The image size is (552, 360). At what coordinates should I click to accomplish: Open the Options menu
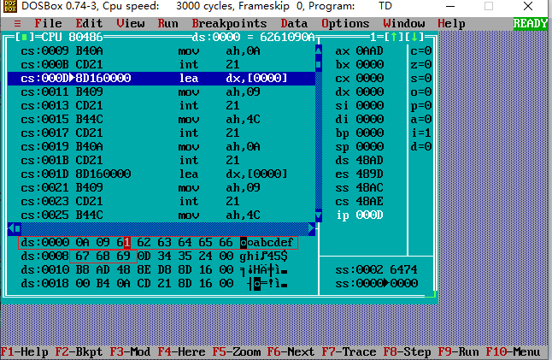345,24
